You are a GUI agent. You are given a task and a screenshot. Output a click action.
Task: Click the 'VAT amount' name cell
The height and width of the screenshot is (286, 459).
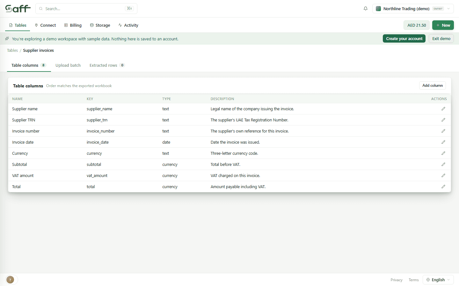tap(23, 175)
